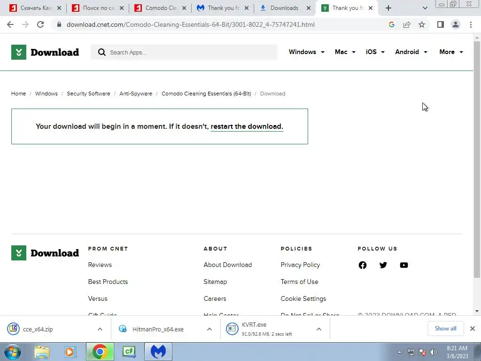Viewport: 481px width, 361px height.
Task: Go back to the previous page
Action: click(10, 24)
